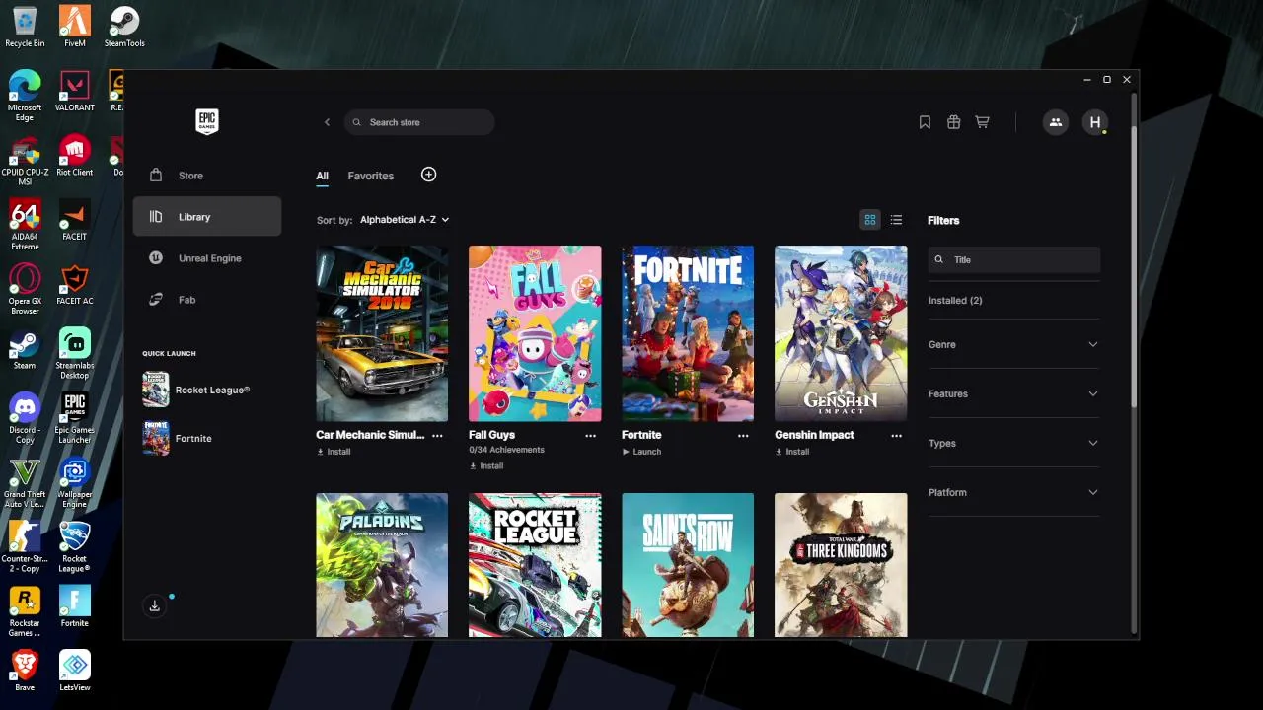Open the gift redeem icon
This screenshot has height=710, width=1263.
pyautogui.click(x=953, y=122)
